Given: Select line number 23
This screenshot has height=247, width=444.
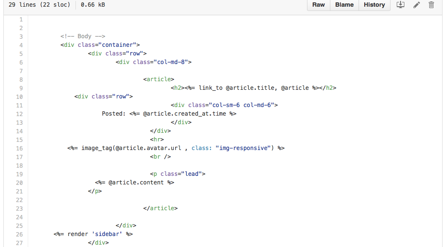Looking at the screenshot, I should pyautogui.click(x=19, y=208).
